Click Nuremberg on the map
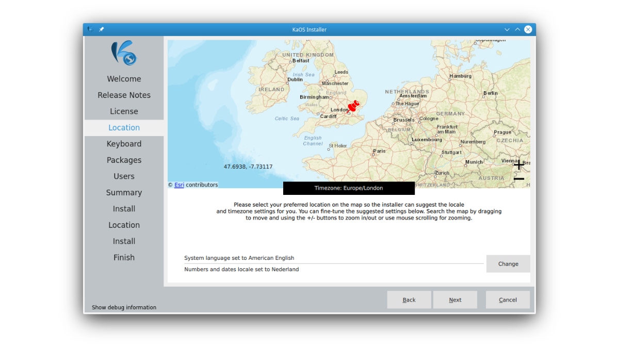Screen dimensions: 619x348 tap(473, 142)
